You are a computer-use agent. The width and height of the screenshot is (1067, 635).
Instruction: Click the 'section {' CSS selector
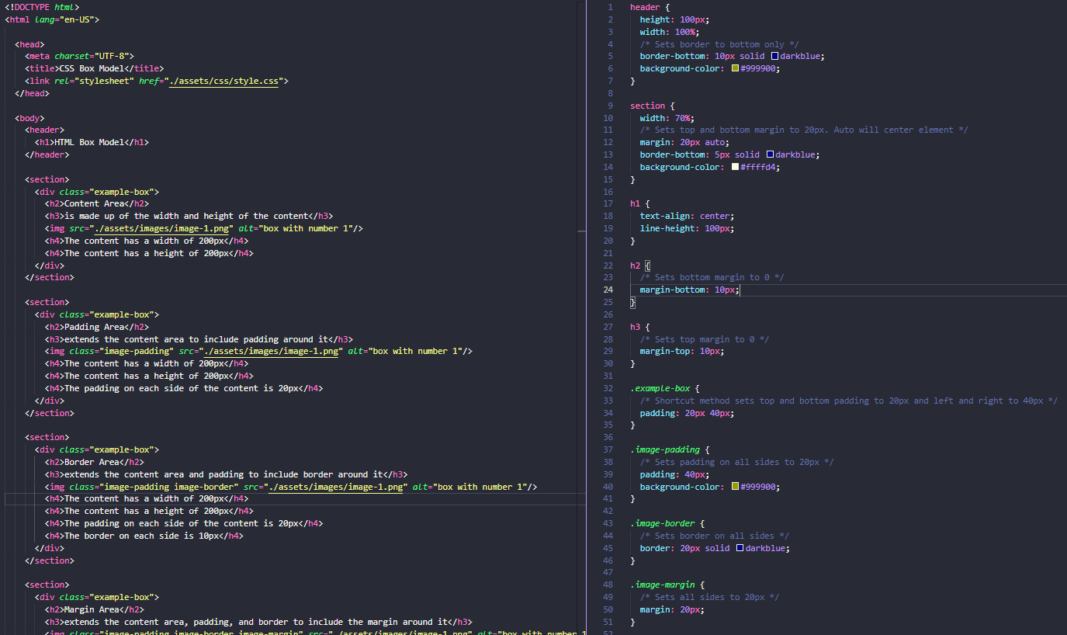652,106
